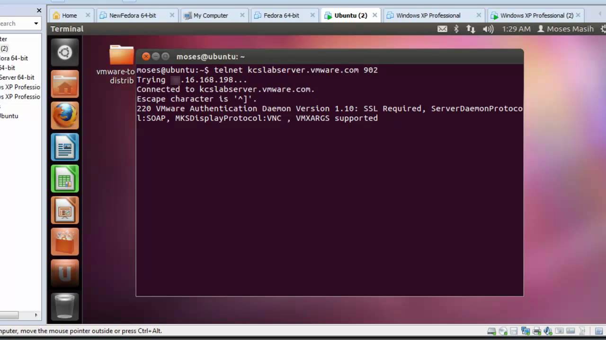
Task: Open the Bluetooth indicator menu
Action: point(456,29)
